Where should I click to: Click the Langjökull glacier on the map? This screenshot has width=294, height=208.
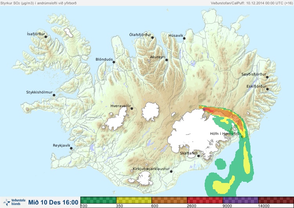(x=116, y=120)
